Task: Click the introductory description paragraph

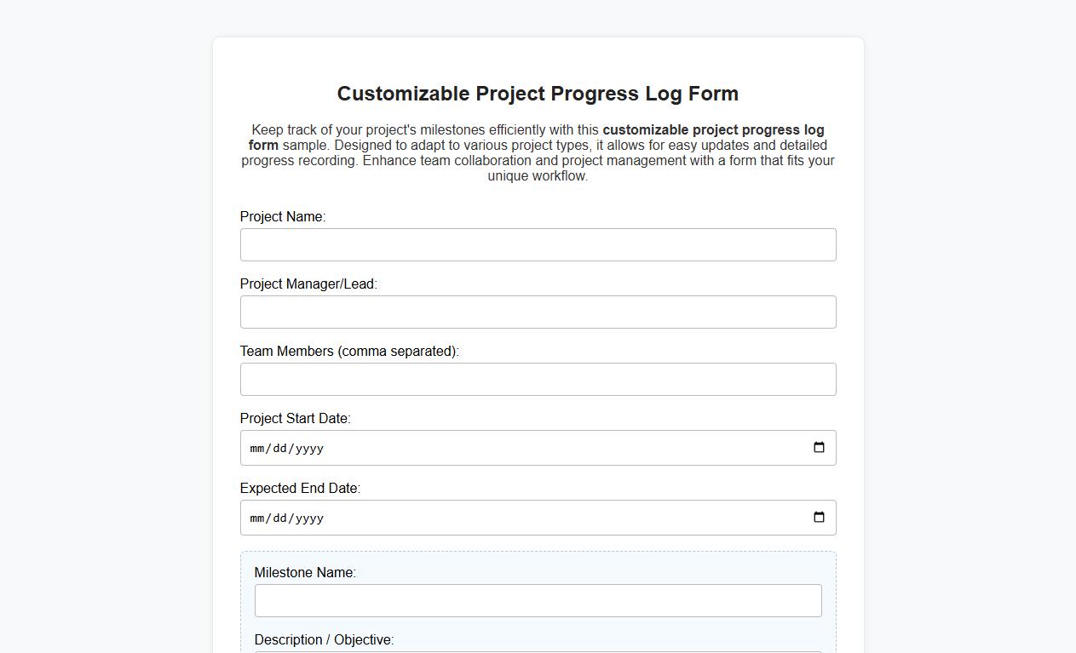Action: pos(538,160)
